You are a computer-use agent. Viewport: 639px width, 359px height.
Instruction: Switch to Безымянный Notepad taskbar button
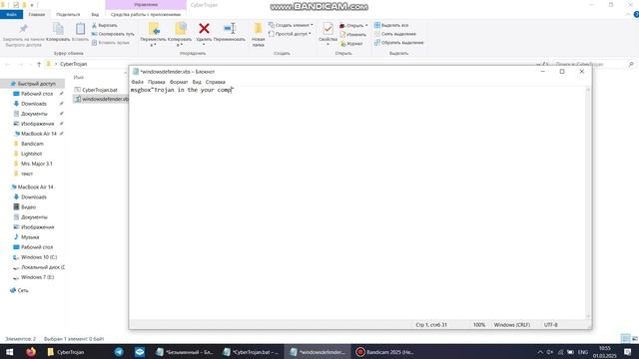(x=185, y=352)
